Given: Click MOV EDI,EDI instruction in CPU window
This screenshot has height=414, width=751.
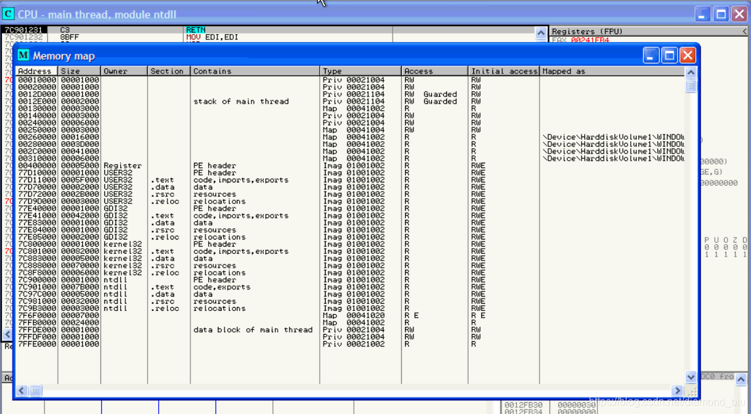Looking at the screenshot, I should 212,37.
